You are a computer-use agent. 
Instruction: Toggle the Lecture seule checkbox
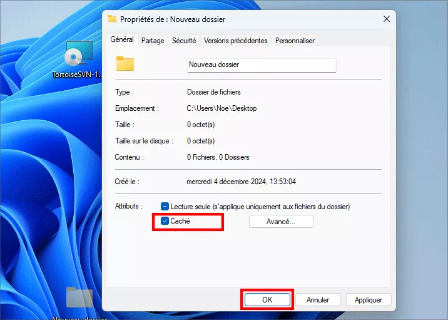tap(165, 206)
